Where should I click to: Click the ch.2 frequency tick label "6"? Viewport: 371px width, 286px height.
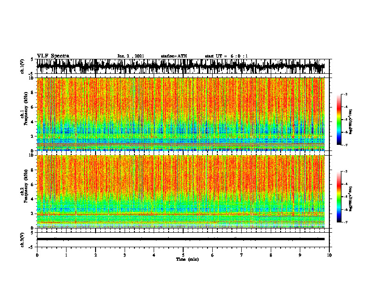[33, 185]
